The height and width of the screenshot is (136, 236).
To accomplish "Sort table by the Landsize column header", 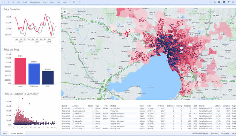I will click(x=188, y=106).
